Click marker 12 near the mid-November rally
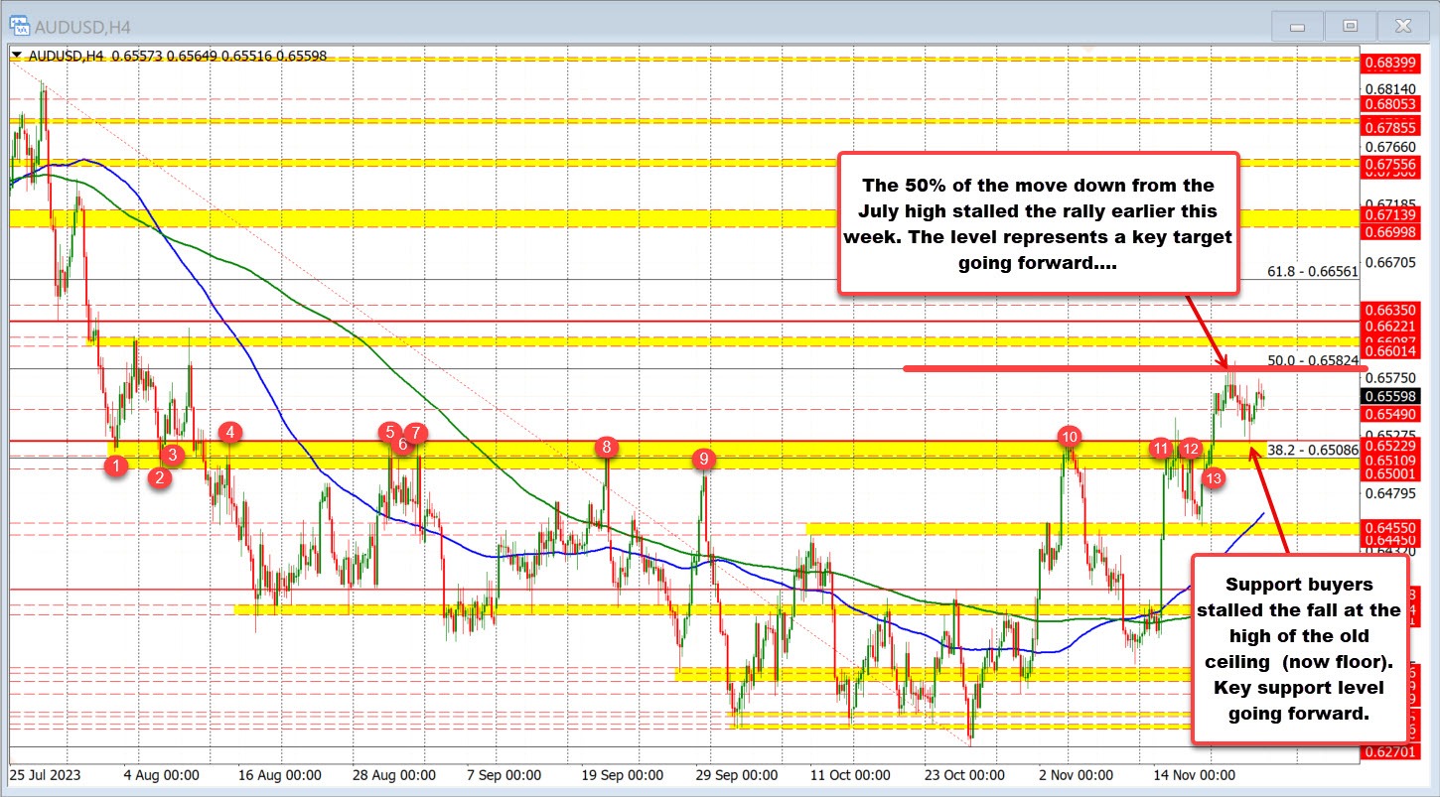This screenshot has height=797, width=1440. point(1191,449)
